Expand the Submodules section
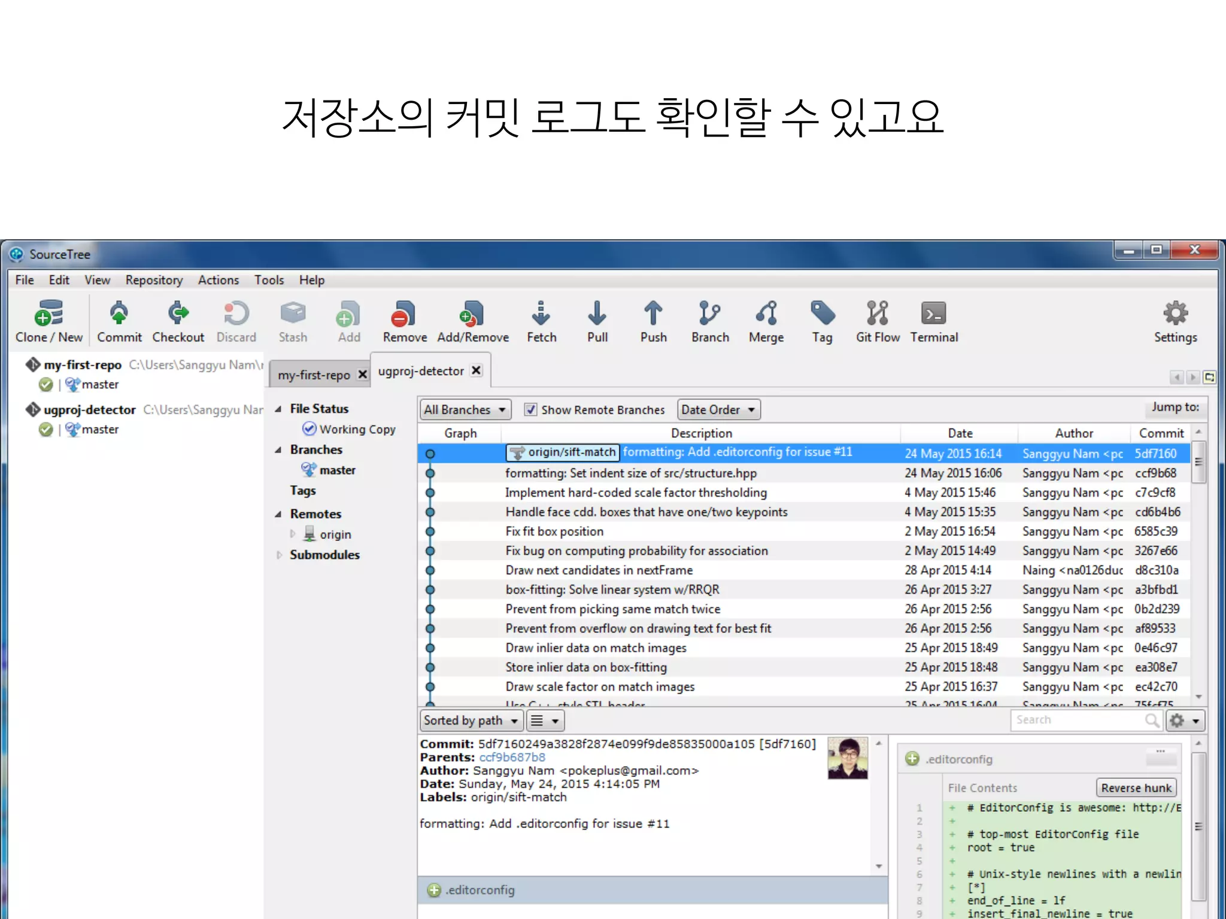Viewport: 1226px width, 919px height. pos(278,555)
